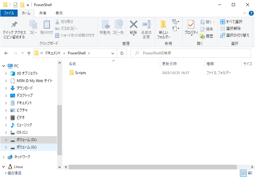Switch to the 共有 (Share) tab
The image size is (255, 177).
[x=43, y=13]
